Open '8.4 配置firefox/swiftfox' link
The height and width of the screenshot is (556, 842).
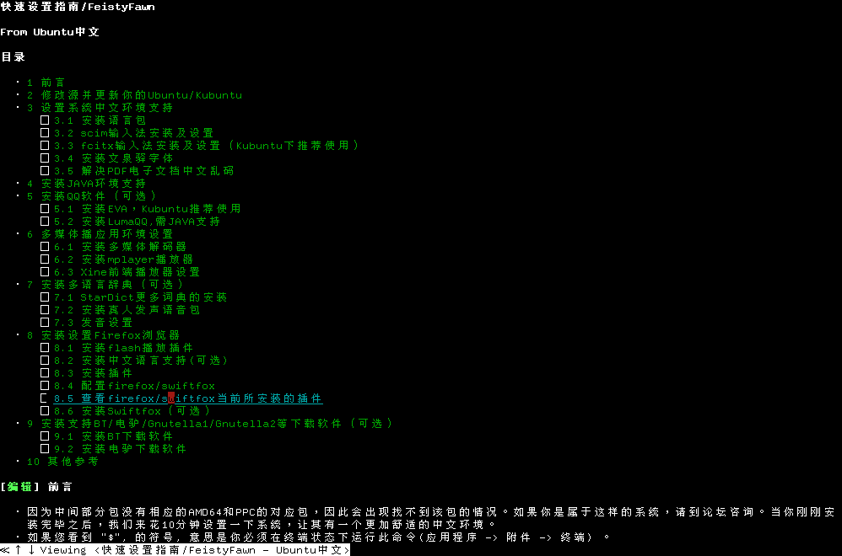[x=134, y=386]
